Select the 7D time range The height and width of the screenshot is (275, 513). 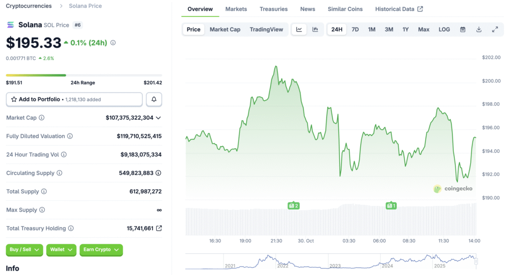coord(355,30)
